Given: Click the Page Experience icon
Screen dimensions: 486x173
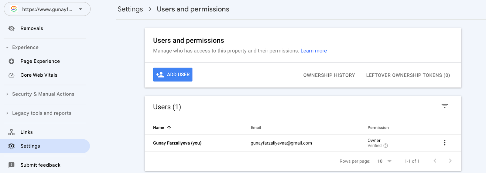Looking at the screenshot, I should click(x=12, y=61).
